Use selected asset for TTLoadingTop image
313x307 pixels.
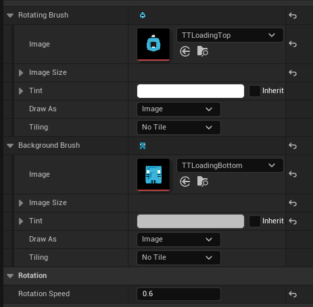click(185, 51)
